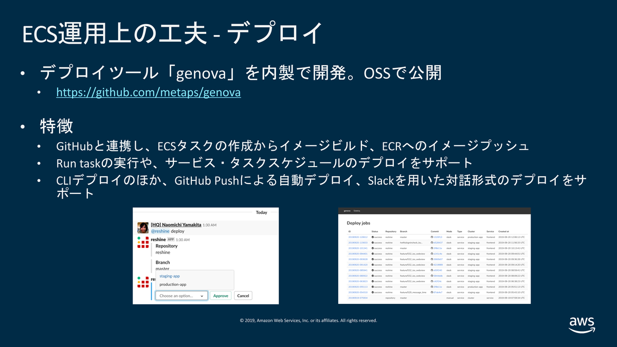Click Naomichi Yamakita's avatar photo

tap(143, 228)
